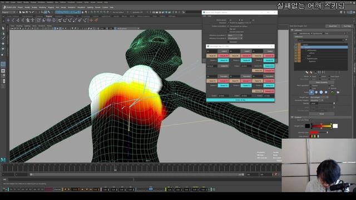The width and height of the screenshot is (356, 200).
Task: Collapse the Gradient section in Tool Settings
Action: click(292, 117)
